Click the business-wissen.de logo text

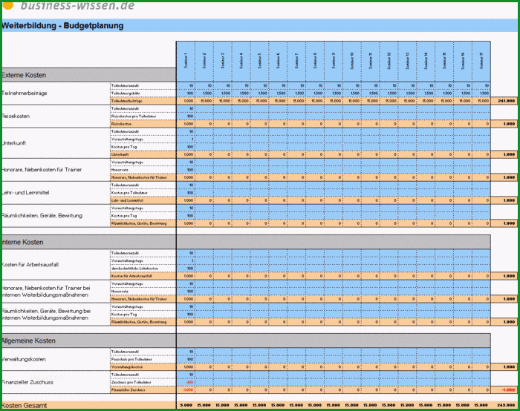click(77, 6)
